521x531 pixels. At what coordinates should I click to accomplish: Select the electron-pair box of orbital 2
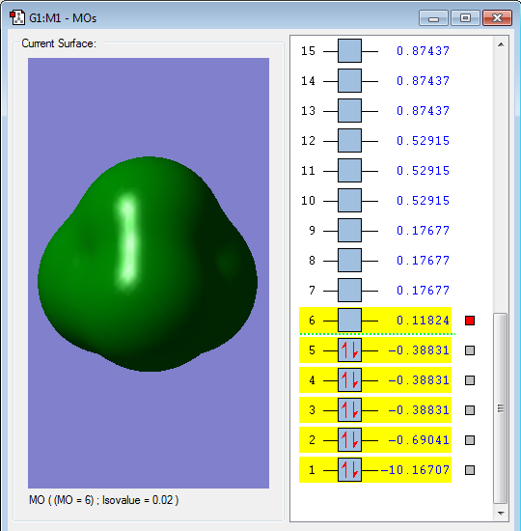pos(349,440)
